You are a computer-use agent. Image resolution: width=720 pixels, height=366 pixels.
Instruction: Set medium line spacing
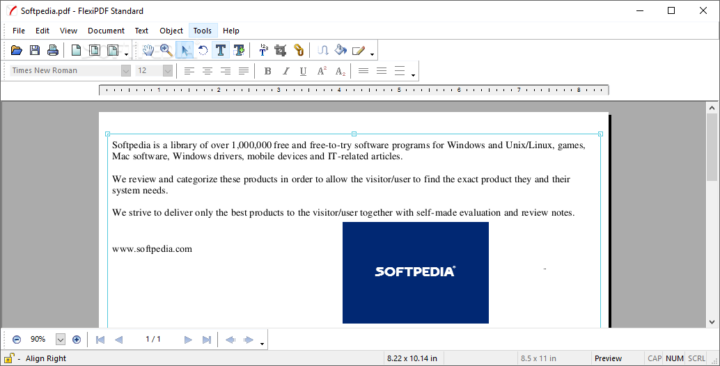[x=382, y=71]
